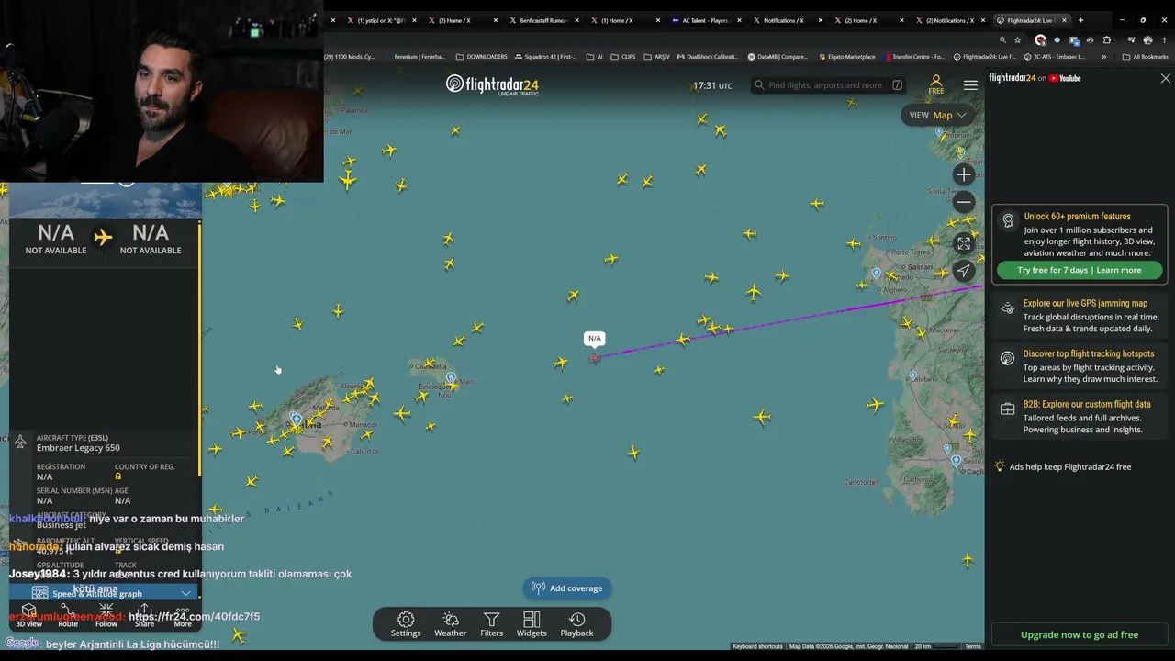
Task: Open the Transfer Centre bookmark
Action: tap(914, 57)
